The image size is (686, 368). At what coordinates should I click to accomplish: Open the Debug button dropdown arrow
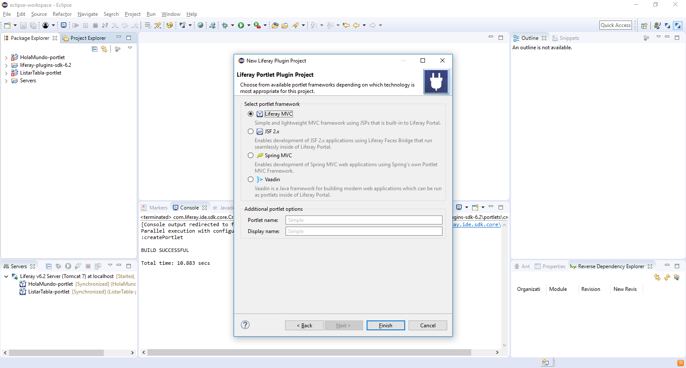click(x=232, y=25)
